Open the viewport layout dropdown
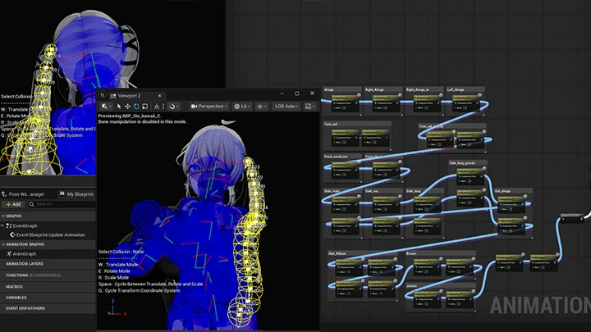The image size is (591, 332). (x=309, y=107)
